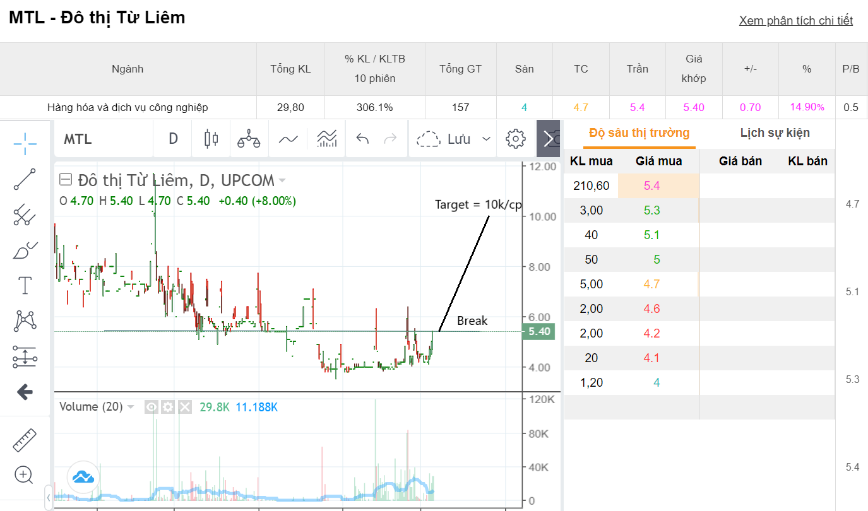Click the Tổng KL column header
This screenshot has height=511, width=868.
coord(290,69)
